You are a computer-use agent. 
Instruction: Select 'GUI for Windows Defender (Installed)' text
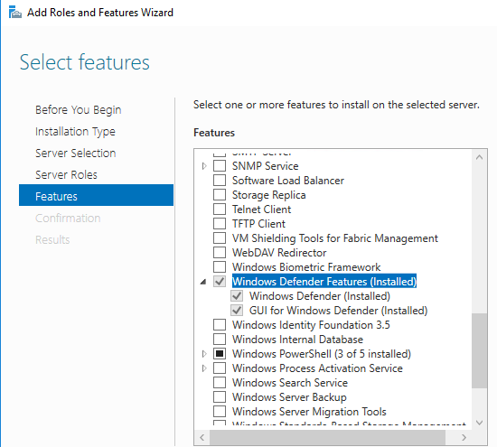pos(339,311)
